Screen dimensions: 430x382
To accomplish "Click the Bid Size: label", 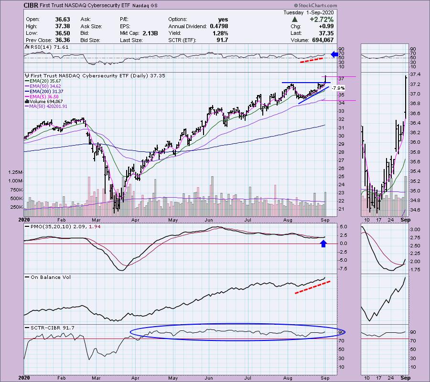I will click(x=90, y=40).
